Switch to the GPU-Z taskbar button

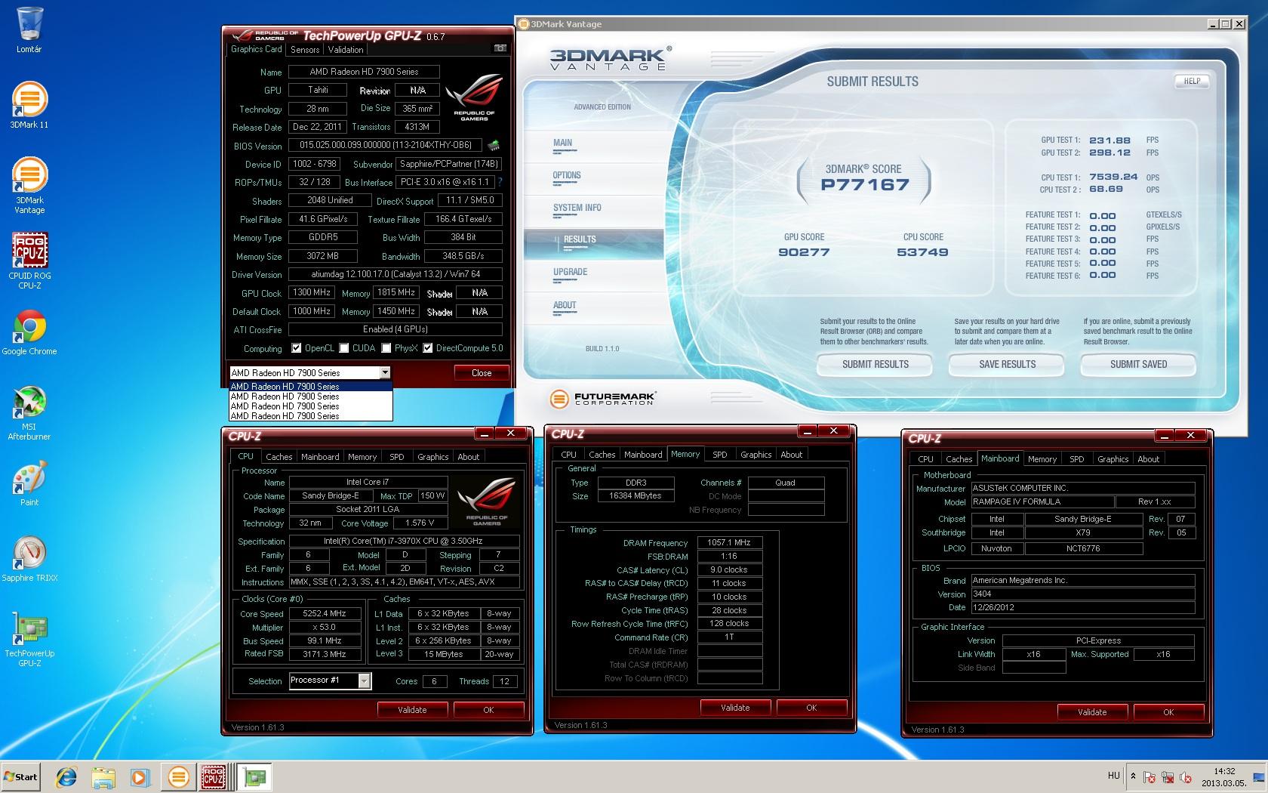(255, 776)
